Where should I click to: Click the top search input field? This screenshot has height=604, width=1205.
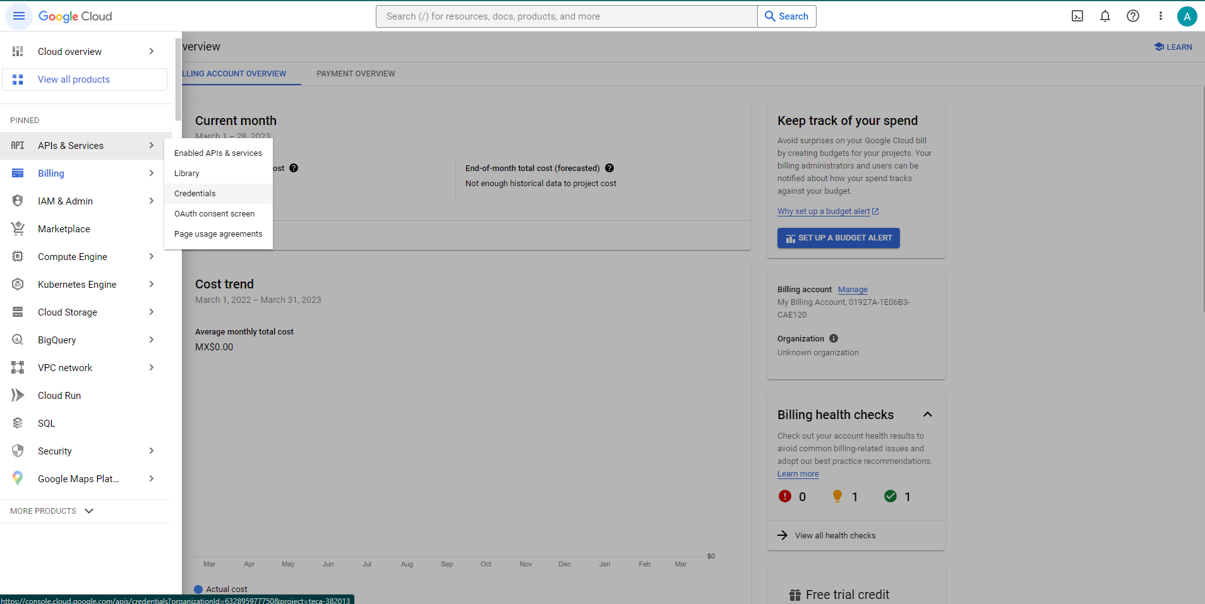tap(567, 16)
